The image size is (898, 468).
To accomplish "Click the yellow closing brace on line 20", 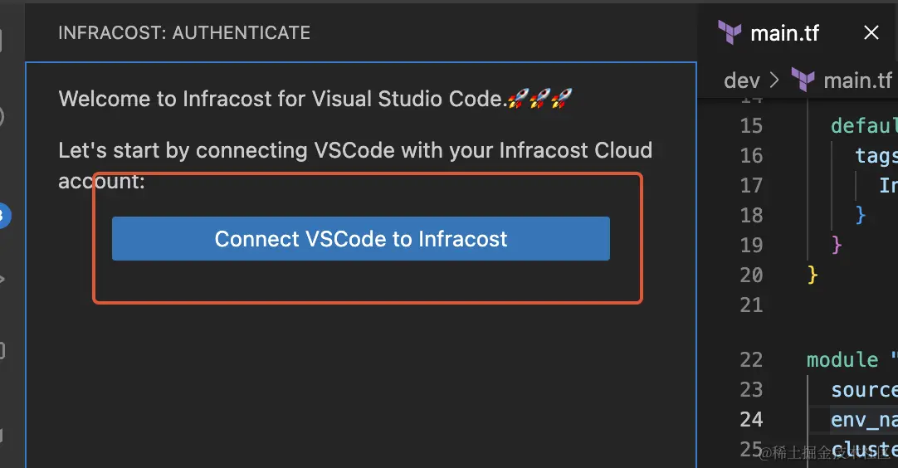I will pyautogui.click(x=812, y=275).
